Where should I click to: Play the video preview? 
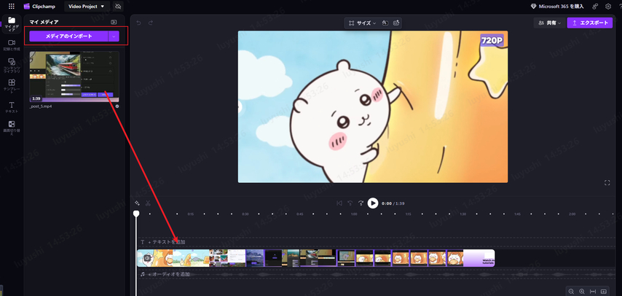tap(373, 203)
